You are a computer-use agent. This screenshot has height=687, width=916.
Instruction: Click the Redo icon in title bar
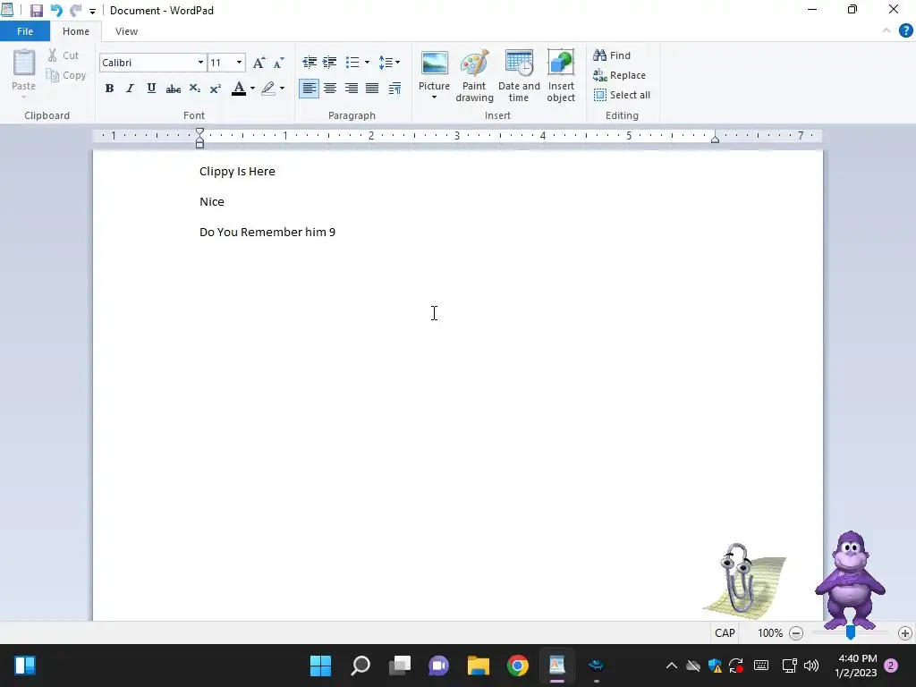[x=75, y=11]
